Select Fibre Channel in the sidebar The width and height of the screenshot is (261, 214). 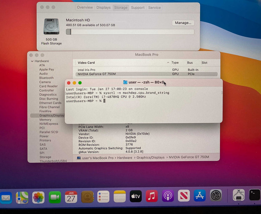[x=50, y=107]
